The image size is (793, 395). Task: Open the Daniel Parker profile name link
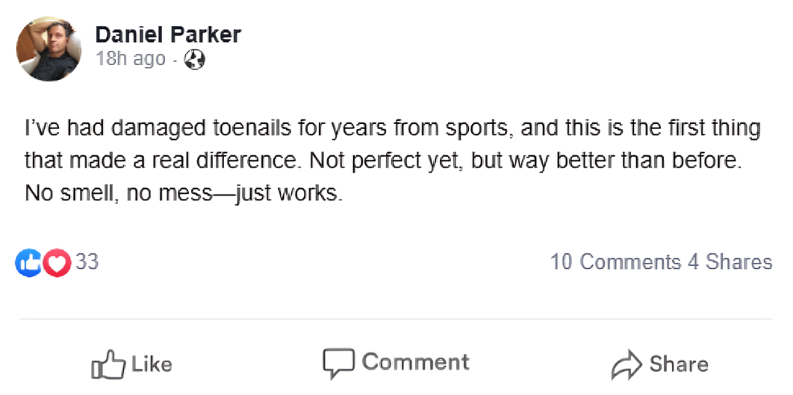[168, 34]
